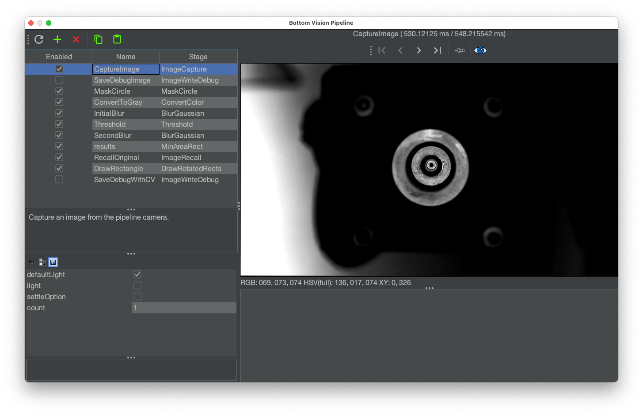Uncheck the defaultLight property
Viewport: 643px width, 415px height.
pyautogui.click(x=137, y=274)
